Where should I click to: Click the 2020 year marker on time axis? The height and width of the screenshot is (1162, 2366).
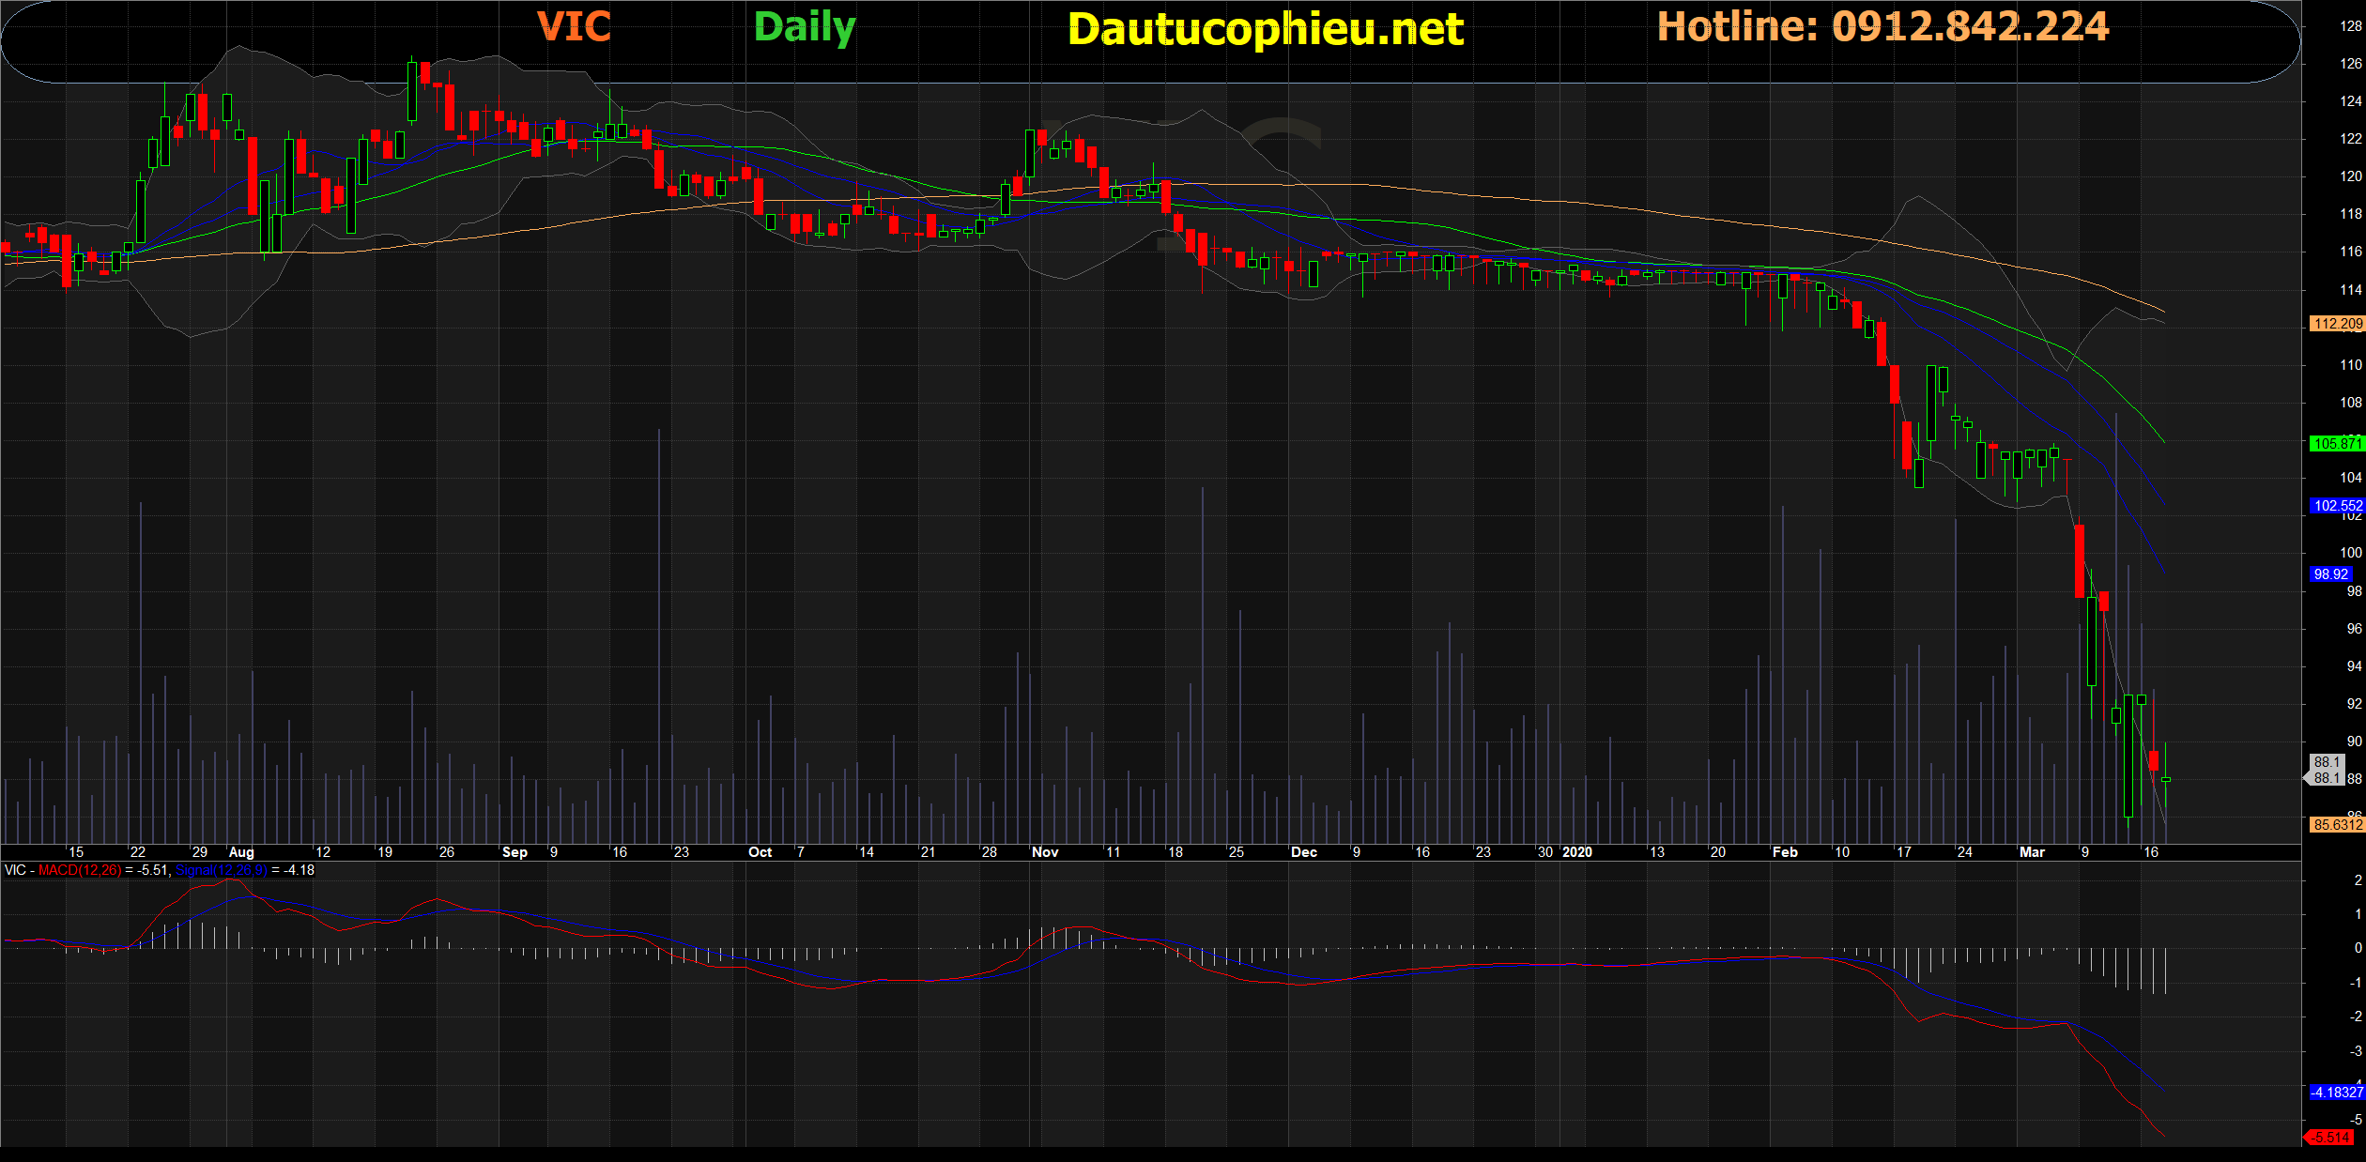click(1577, 852)
